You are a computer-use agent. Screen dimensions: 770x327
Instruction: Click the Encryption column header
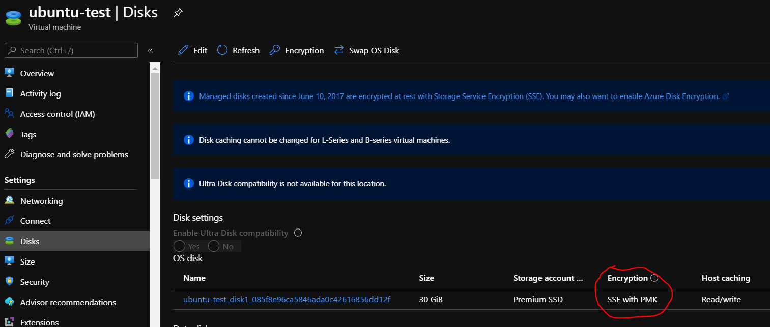628,278
